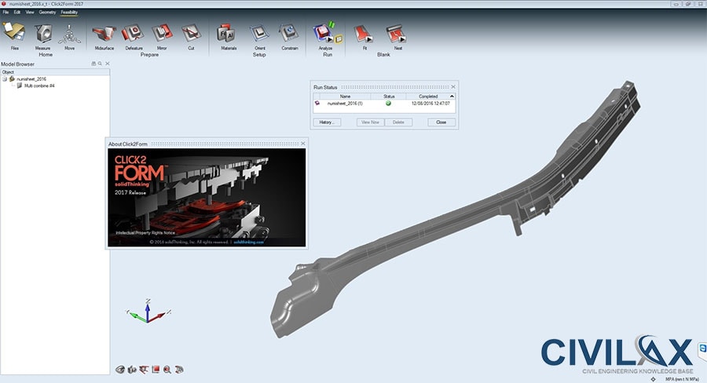707x383 pixels.
Task: Click Intellectual Property Rights Notice link
Action: (145, 233)
